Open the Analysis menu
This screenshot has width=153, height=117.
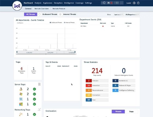tap(38, 3)
